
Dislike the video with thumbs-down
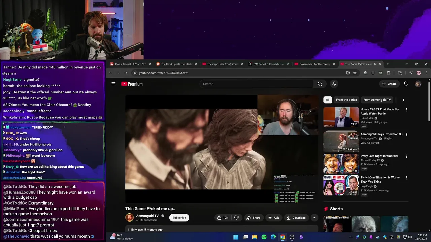236,218
